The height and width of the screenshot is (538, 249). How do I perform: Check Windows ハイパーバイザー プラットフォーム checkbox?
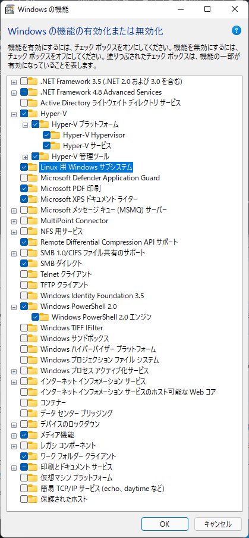(24, 349)
